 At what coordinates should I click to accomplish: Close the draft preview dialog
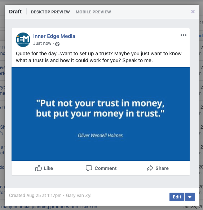click(x=193, y=12)
